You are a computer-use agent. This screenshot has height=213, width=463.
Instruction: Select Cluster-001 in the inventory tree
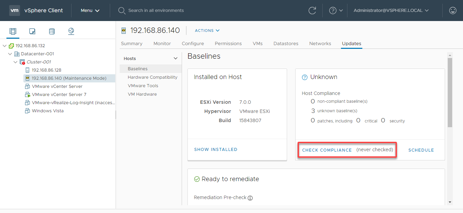[x=39, y=62]
